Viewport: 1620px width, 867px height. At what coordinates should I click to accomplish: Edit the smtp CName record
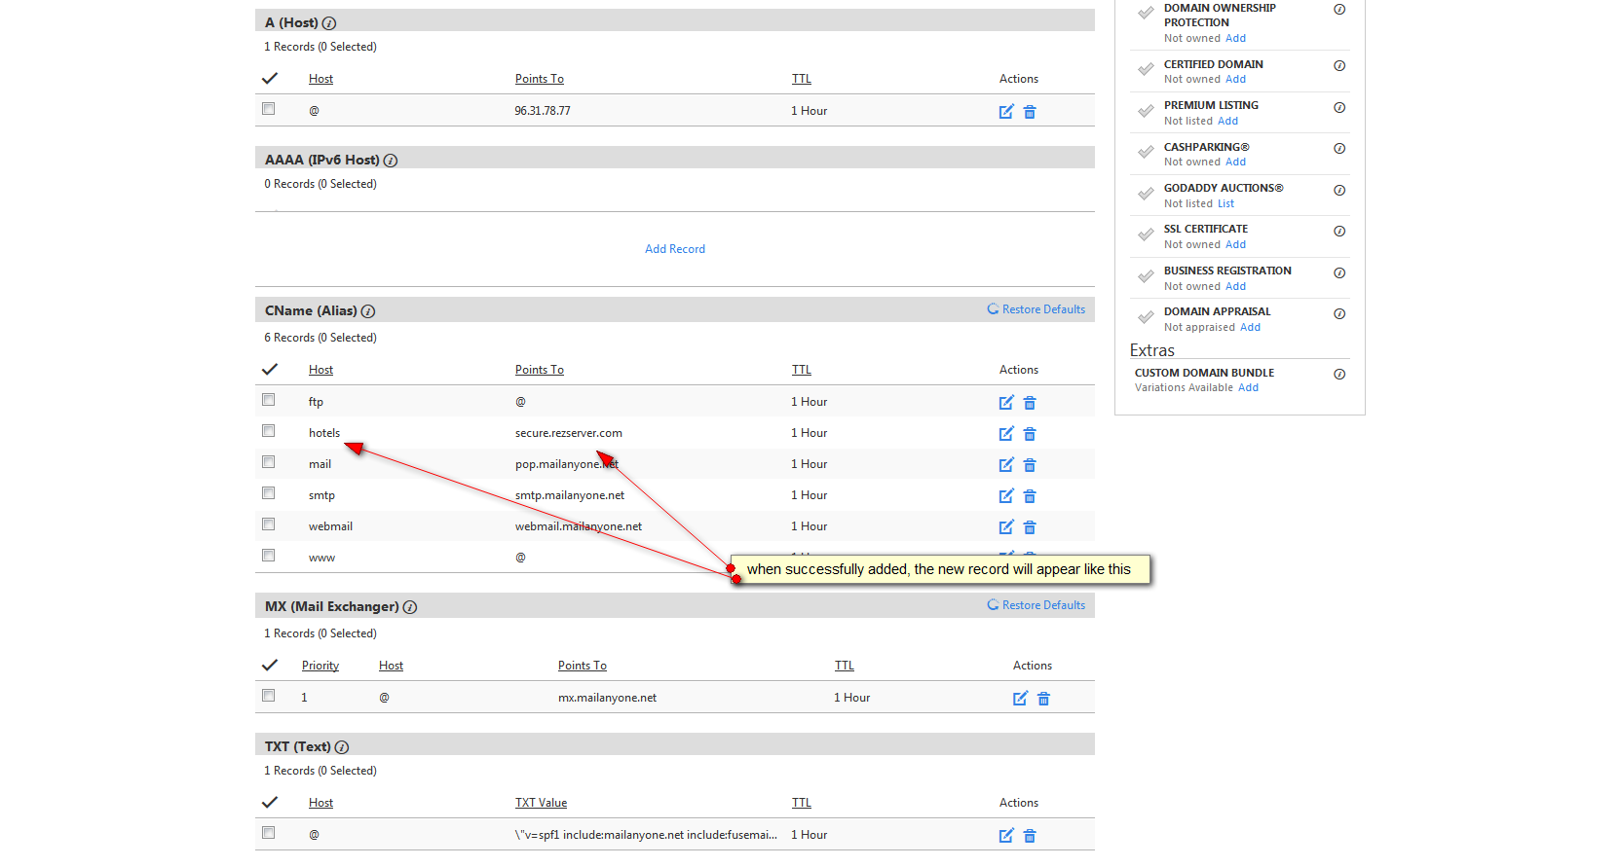click(1006, 496)
